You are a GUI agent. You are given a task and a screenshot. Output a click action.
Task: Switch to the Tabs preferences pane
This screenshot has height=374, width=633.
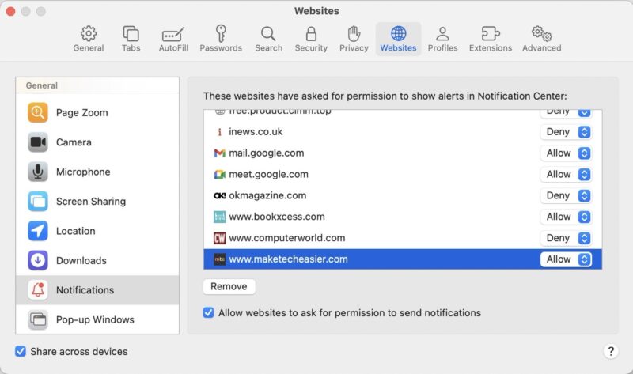coord(131,39)
